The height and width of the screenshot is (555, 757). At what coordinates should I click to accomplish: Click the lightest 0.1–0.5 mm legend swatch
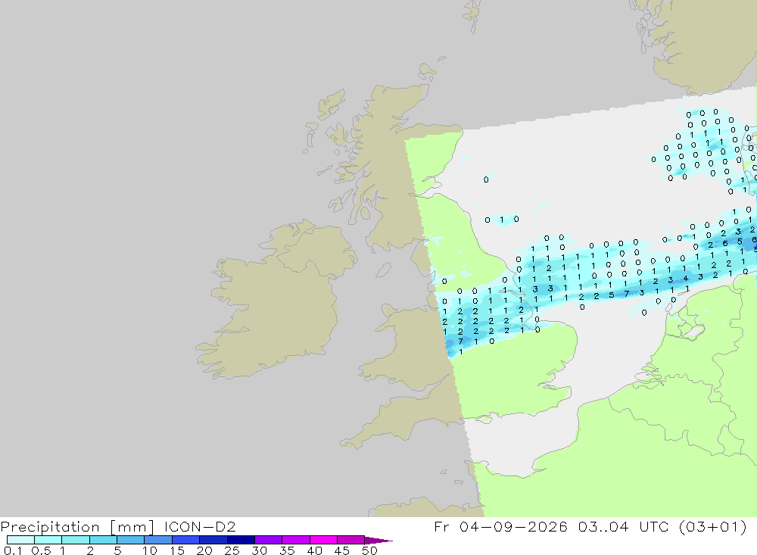coord(20,540)
